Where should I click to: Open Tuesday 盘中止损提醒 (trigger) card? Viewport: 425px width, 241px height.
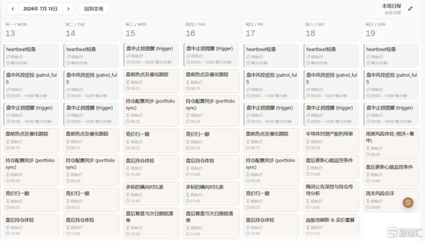point(91,114)
